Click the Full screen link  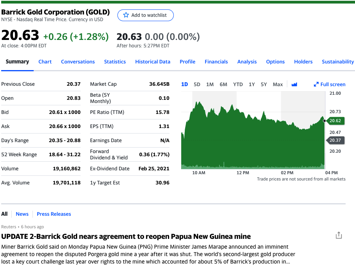point(333,84)
